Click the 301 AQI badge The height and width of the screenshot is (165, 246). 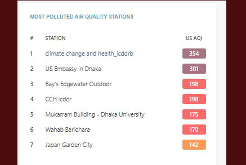pos(194,69)
